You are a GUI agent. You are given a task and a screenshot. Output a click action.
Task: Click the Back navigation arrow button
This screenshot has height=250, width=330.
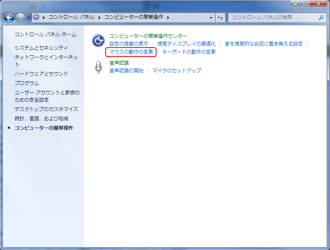tap(9, 17)
